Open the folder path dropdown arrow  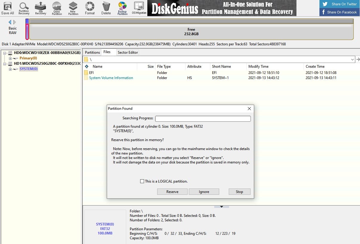pos(353,60)
